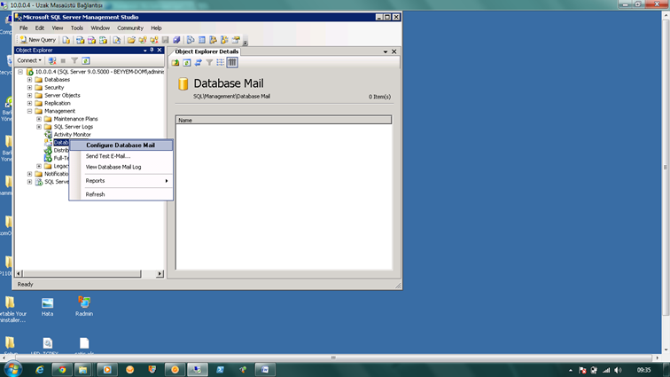The image size is (670, 377).
Task: Click the Analysis Services XMLA Query icon
Action: (x=103, y=40)
